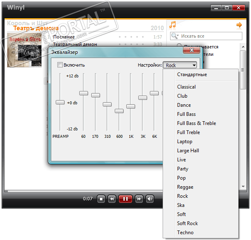Viewport: 251px width, 240px height.
Task: Open the search magnifier options
Action: point(175,36)
